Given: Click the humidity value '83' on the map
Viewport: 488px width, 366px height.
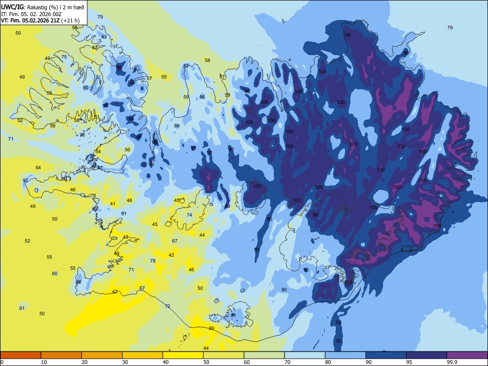Looking at the screenshot, I should [104, 37].
